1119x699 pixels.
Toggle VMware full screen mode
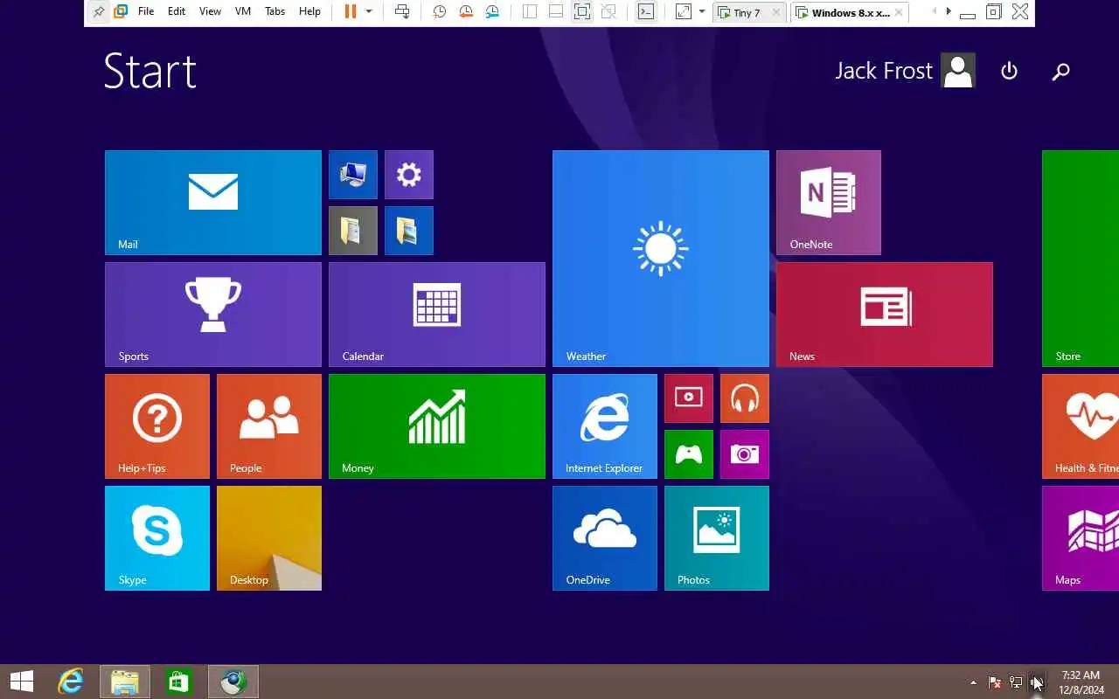pos(582,11)
